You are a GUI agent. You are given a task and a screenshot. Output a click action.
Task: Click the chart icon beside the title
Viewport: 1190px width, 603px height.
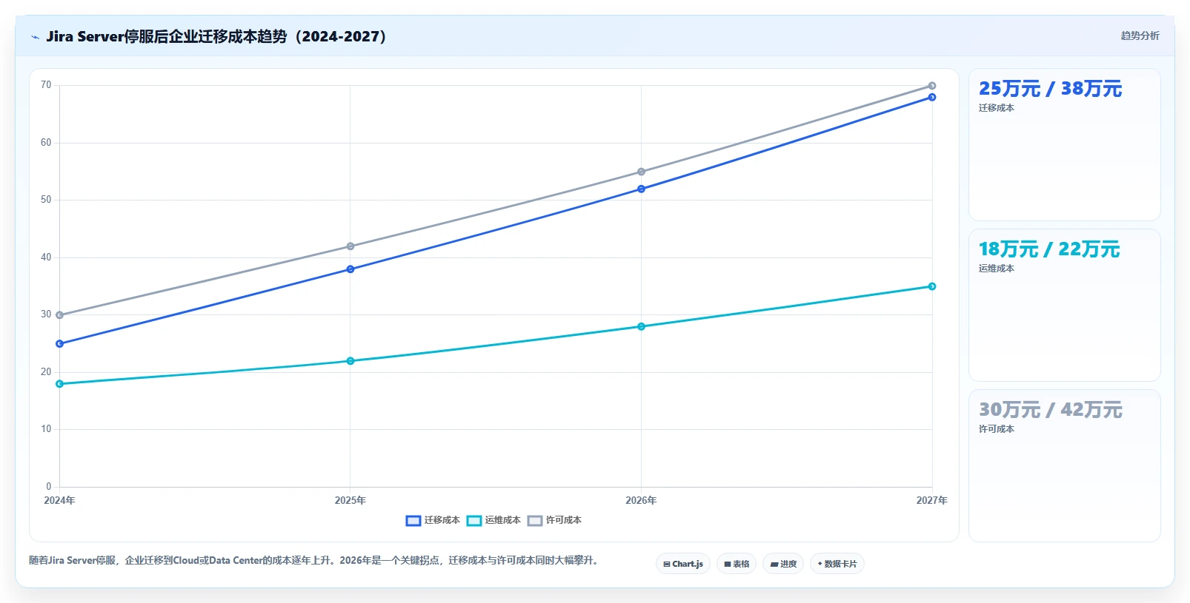[35, 37]
